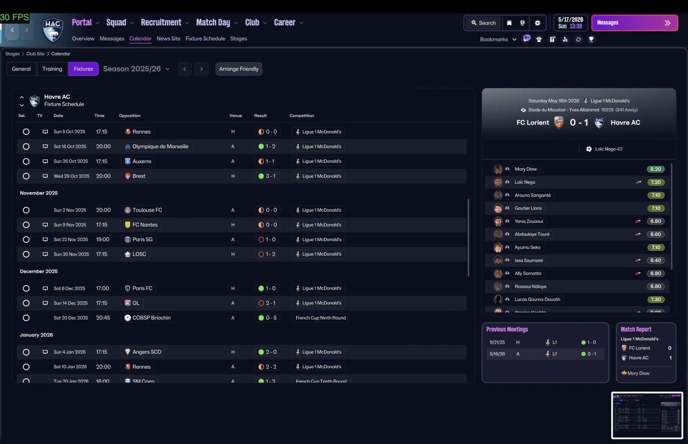Click the purple Messages continue button

[x=635, y=23]
